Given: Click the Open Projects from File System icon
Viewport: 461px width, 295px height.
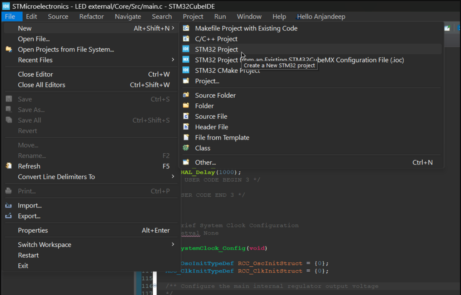Looking at the screenshot, I should point(9,49).
